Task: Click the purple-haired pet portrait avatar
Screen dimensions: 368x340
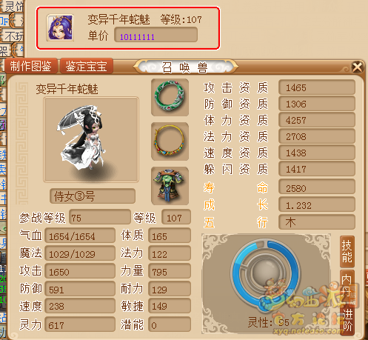Action: click(x=60, y=27)
